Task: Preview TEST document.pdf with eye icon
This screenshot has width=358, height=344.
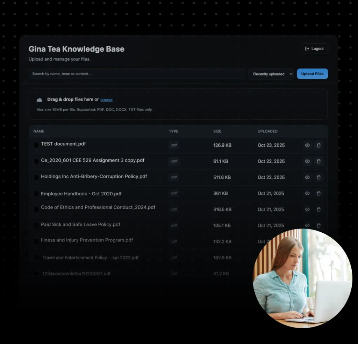Action: click(x=307, y=145)
